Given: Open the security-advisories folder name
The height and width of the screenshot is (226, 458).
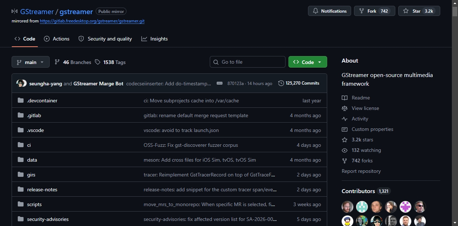Looking at the screenshot, I should point(48,219).
